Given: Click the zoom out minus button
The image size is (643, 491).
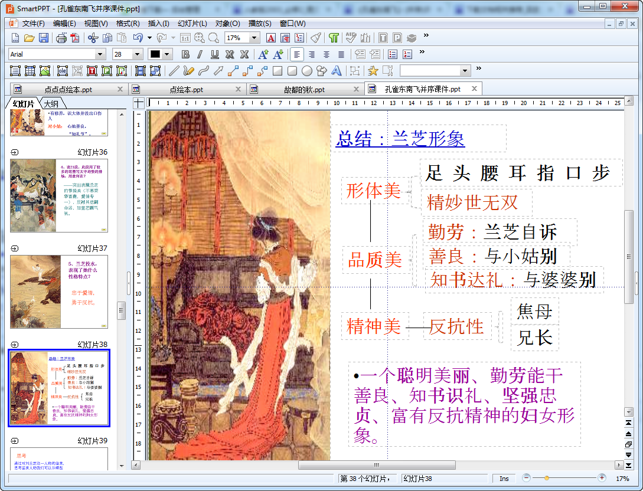Looking at the screenshot, I should point(527,478).
